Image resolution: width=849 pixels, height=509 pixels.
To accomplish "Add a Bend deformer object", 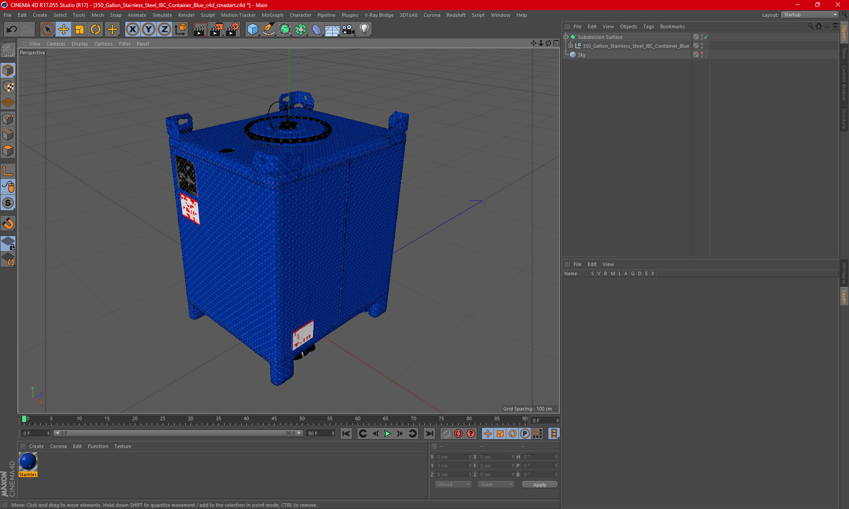I will pos(317,29).
